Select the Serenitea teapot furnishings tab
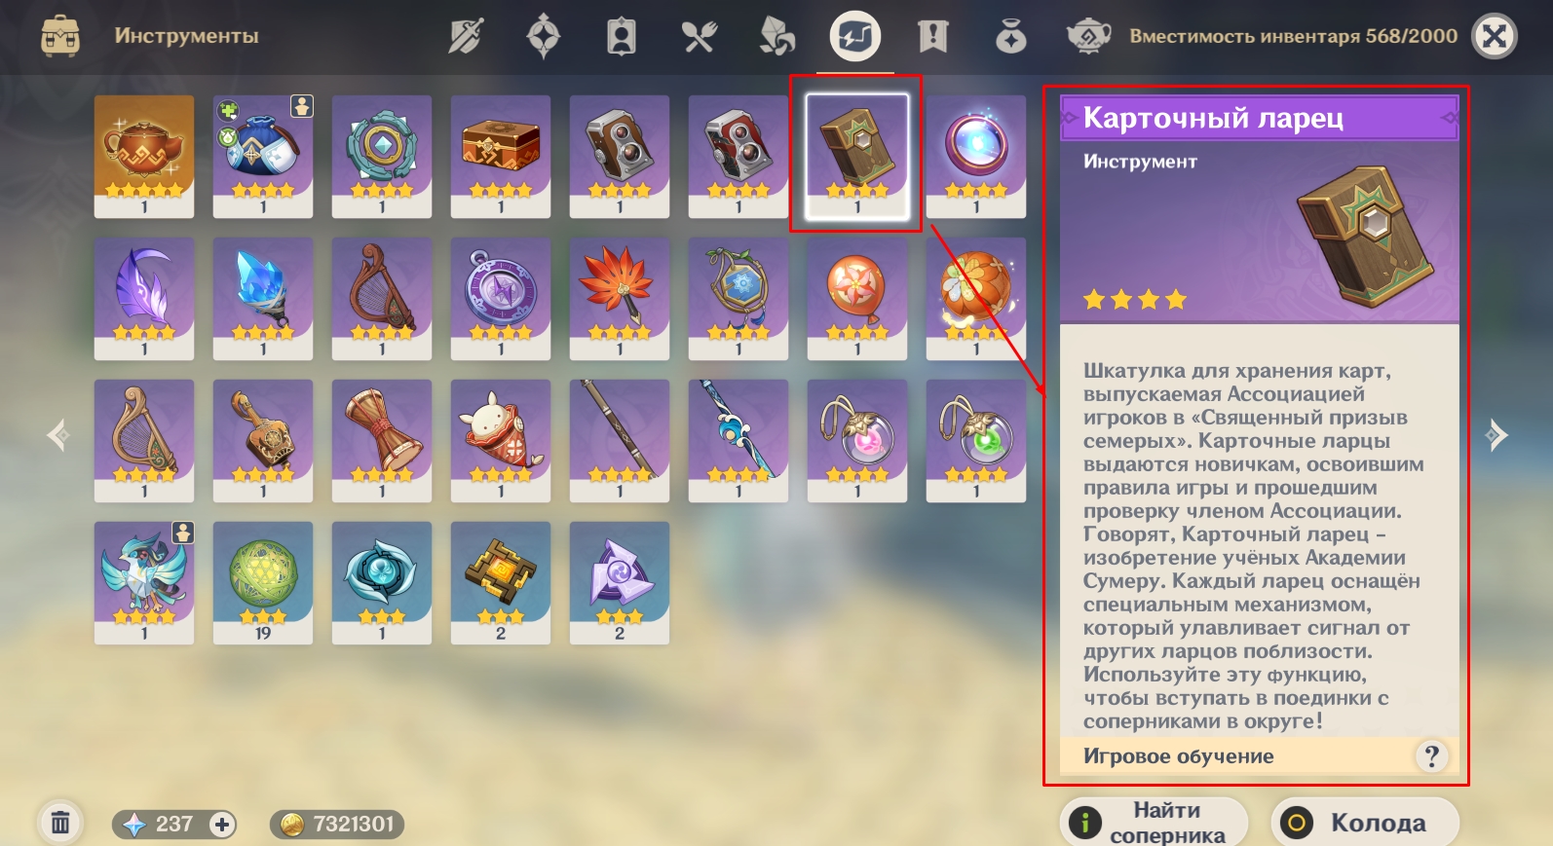The width and height of the screenshot is (1553, 846). [1089, 37]
